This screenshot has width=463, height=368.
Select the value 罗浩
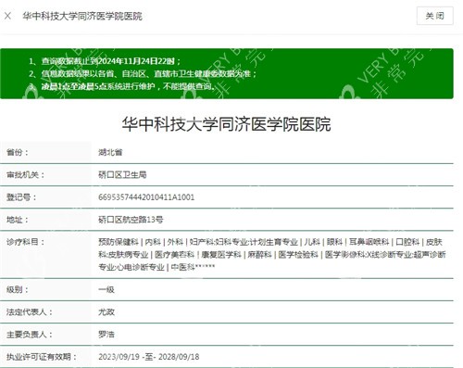coord(106,335)
